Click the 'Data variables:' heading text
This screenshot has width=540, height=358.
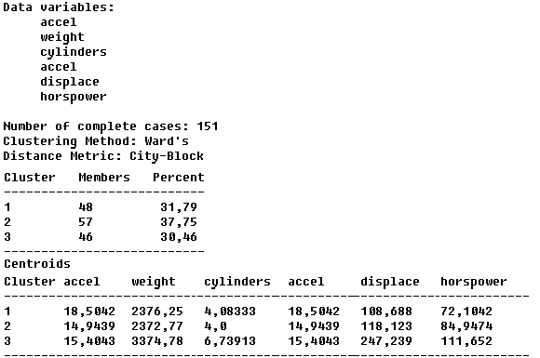click(59, 7)
